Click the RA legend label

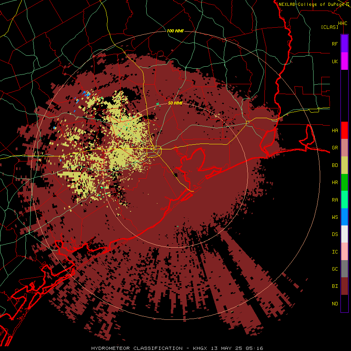point(335,200)
